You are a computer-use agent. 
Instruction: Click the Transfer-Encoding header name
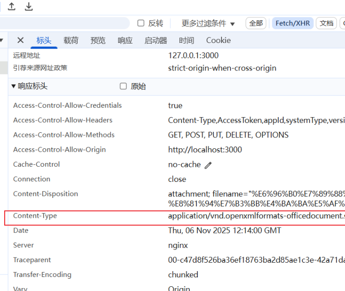(x=42, y=274)
